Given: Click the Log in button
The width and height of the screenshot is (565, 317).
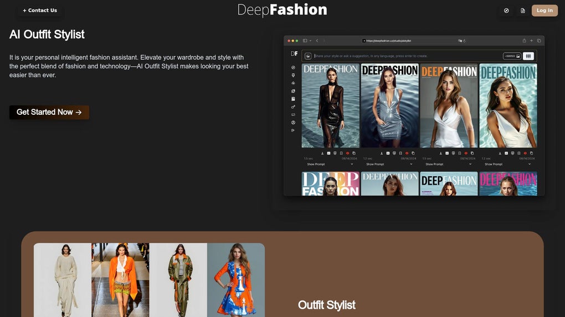Looking at the screenshot, I should point(545,10).
